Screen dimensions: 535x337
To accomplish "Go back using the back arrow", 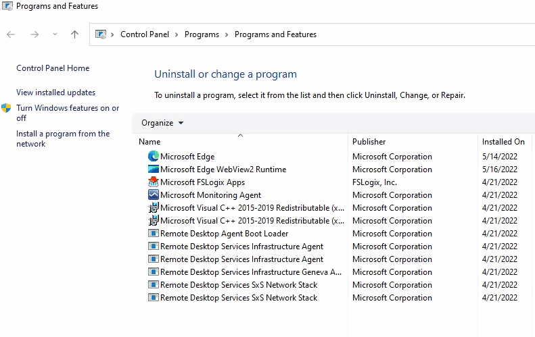I will click(11, 34).
